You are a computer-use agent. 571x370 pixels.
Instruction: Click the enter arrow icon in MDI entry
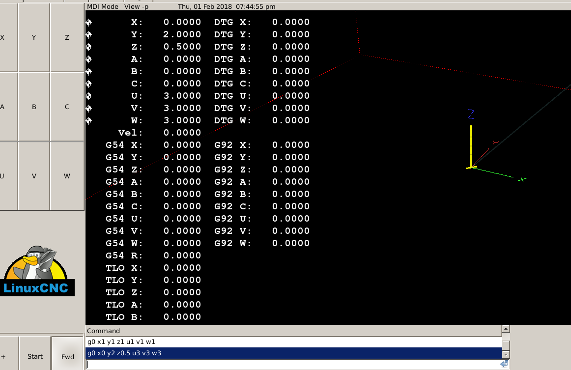coord(504,364)
